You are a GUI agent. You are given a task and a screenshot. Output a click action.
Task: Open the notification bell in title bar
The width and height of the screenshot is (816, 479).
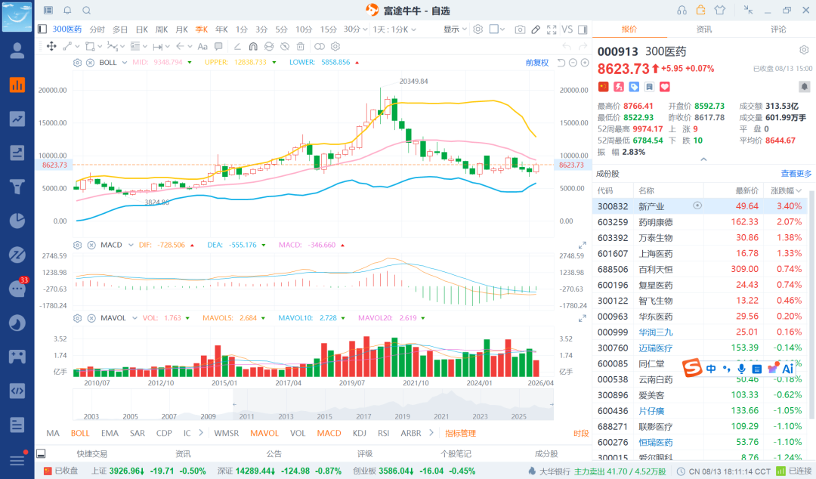click(x=68, y=11)
